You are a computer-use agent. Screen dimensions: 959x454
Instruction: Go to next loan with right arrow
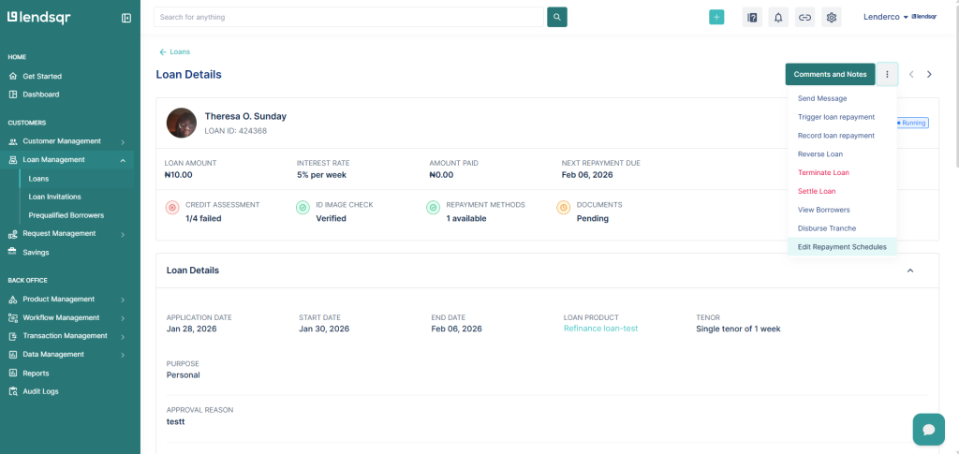pyautogui.click(x=929, y=74)
